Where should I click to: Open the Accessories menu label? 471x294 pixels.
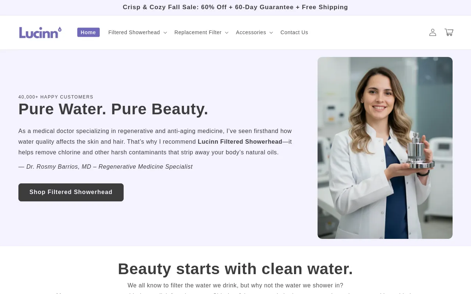tap(251, 32)
